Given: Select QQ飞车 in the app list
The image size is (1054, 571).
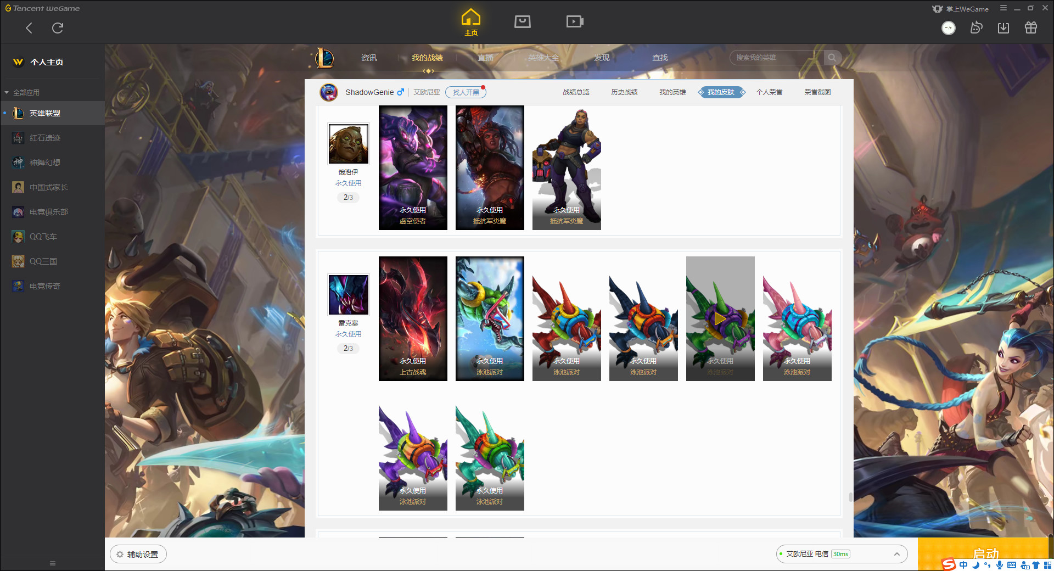Looking at the screenshot, I should pyautogui.click(x=52, y=237).
